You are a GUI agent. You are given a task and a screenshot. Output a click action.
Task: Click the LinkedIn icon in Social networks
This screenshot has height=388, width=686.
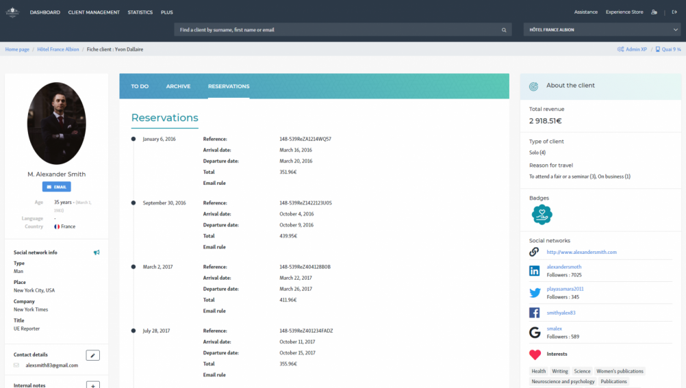(x=535, y=270)
